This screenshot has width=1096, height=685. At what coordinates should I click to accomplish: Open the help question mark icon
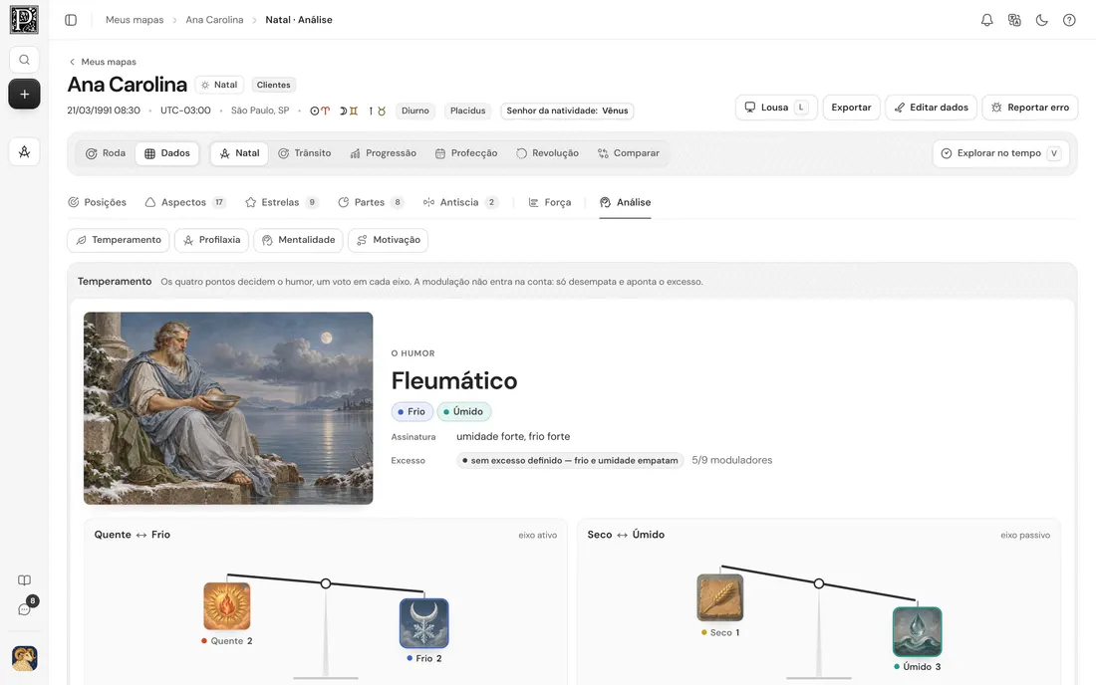point(1069,20)
